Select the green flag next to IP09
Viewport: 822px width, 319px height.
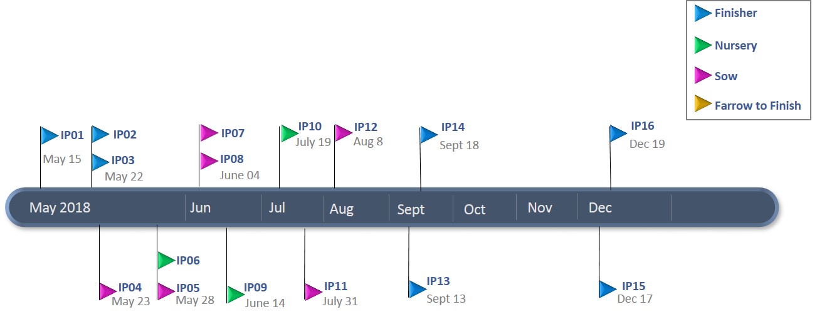[235, 294]
